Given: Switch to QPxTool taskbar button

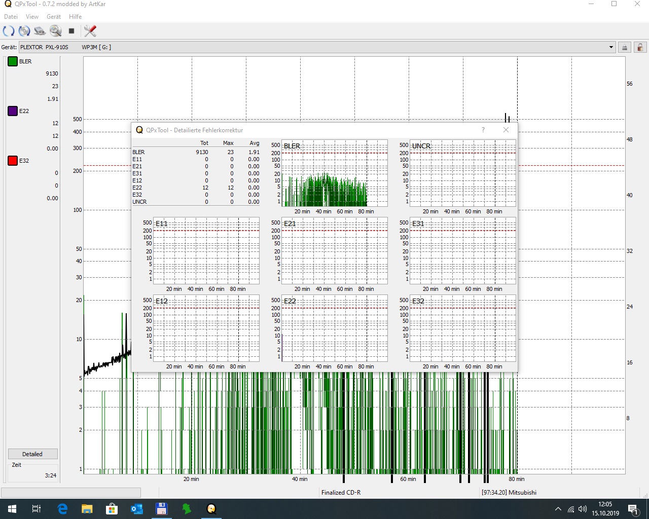Looking at the screenshot, I should point(211,509).
